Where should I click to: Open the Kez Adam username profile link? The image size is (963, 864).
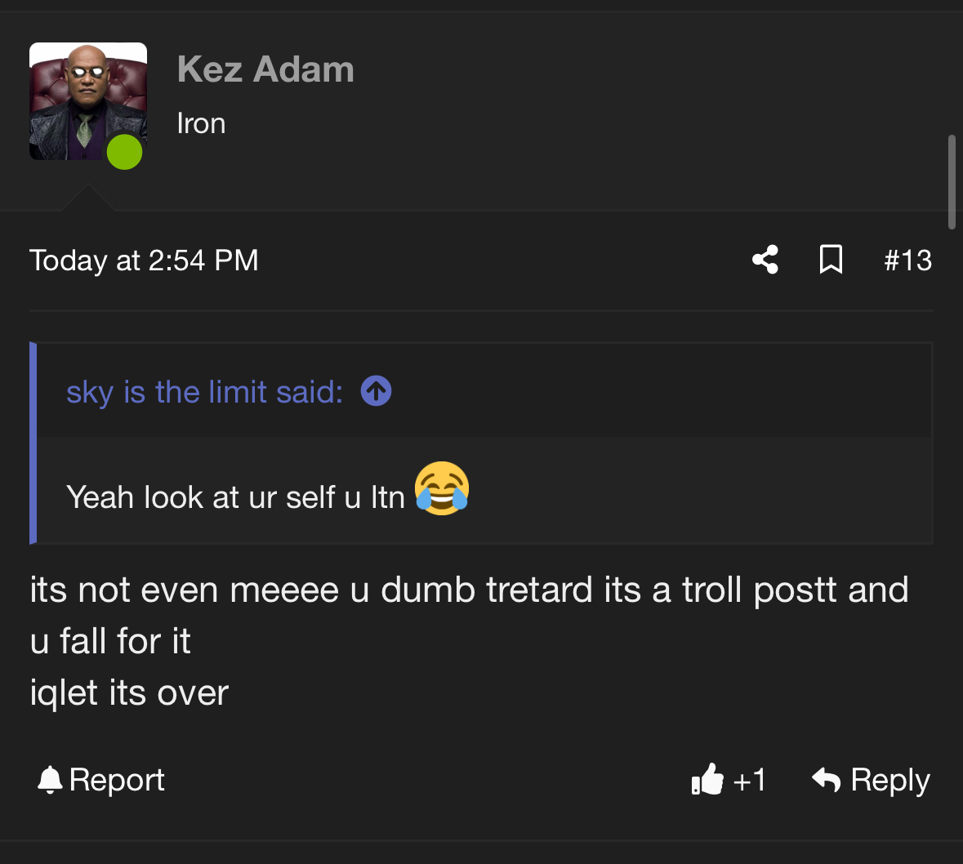coord(265,69)
